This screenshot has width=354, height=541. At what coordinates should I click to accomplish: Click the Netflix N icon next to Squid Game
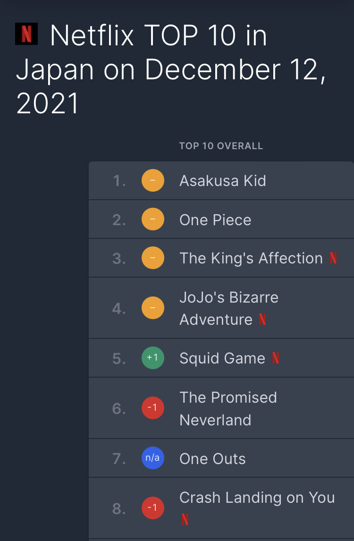coord(276,358)
